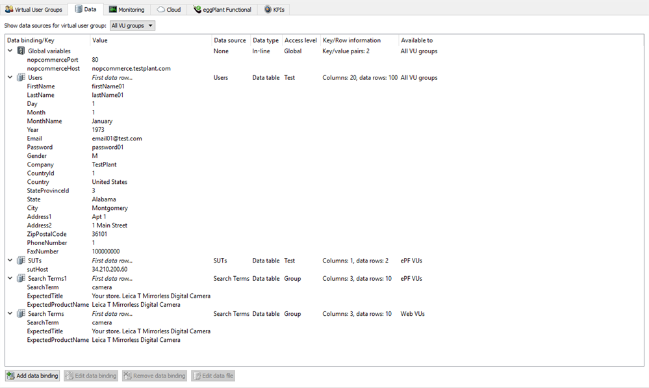Select the Email key row
This screenshot has width=649, height=388.
point(34,138)
